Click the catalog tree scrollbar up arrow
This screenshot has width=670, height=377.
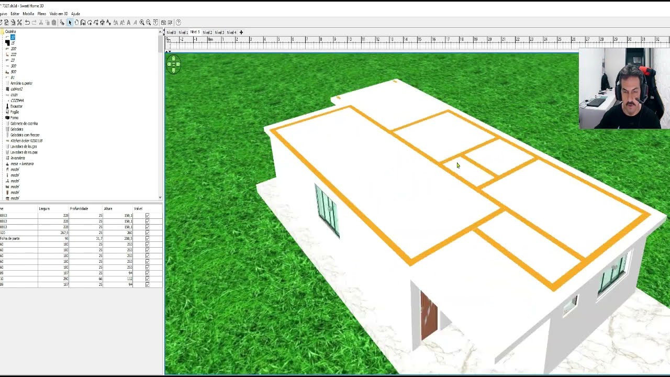coord(160,32)
